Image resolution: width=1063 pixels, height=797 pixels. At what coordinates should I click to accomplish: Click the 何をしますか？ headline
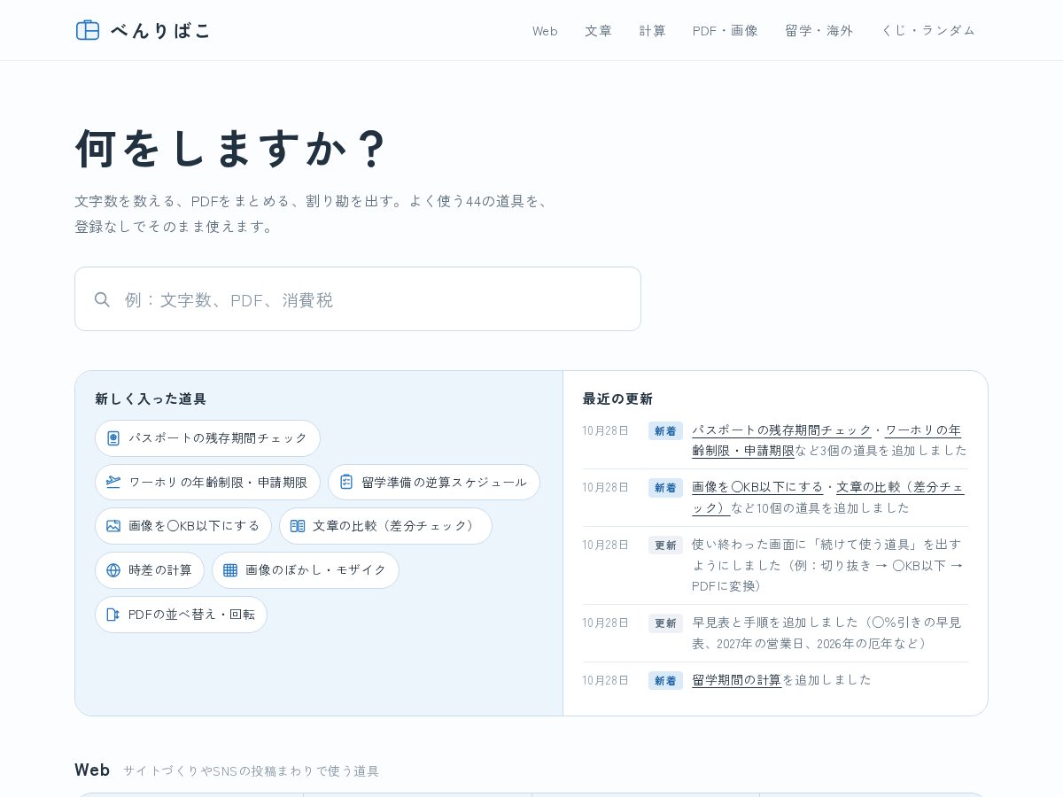[x=231, y=148]
